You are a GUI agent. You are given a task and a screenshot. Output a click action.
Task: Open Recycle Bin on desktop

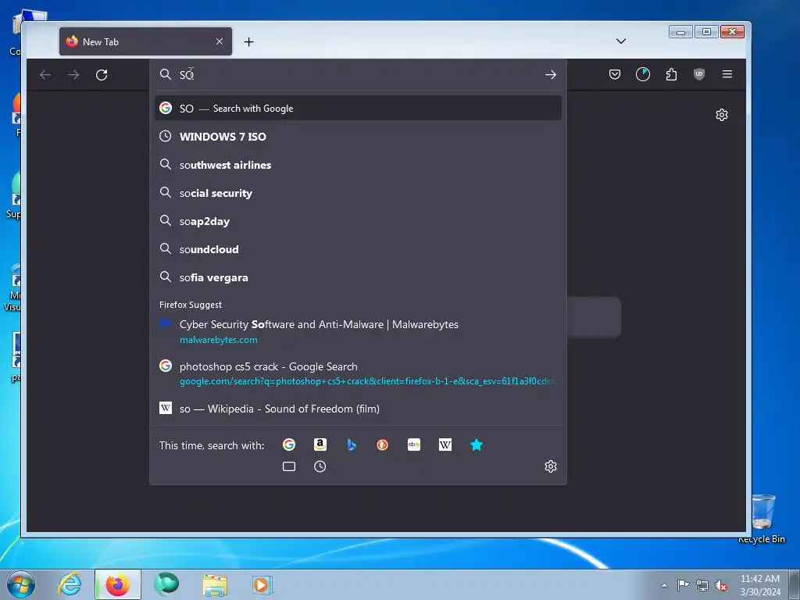tap(762, 518)
